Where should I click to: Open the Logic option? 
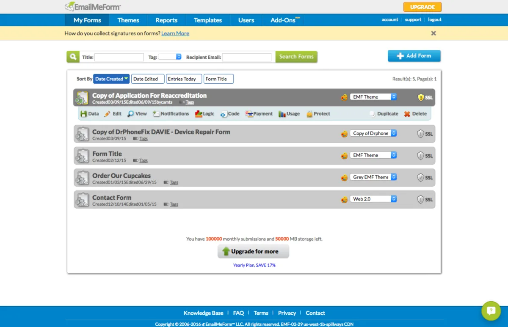[x=205, y=114]
